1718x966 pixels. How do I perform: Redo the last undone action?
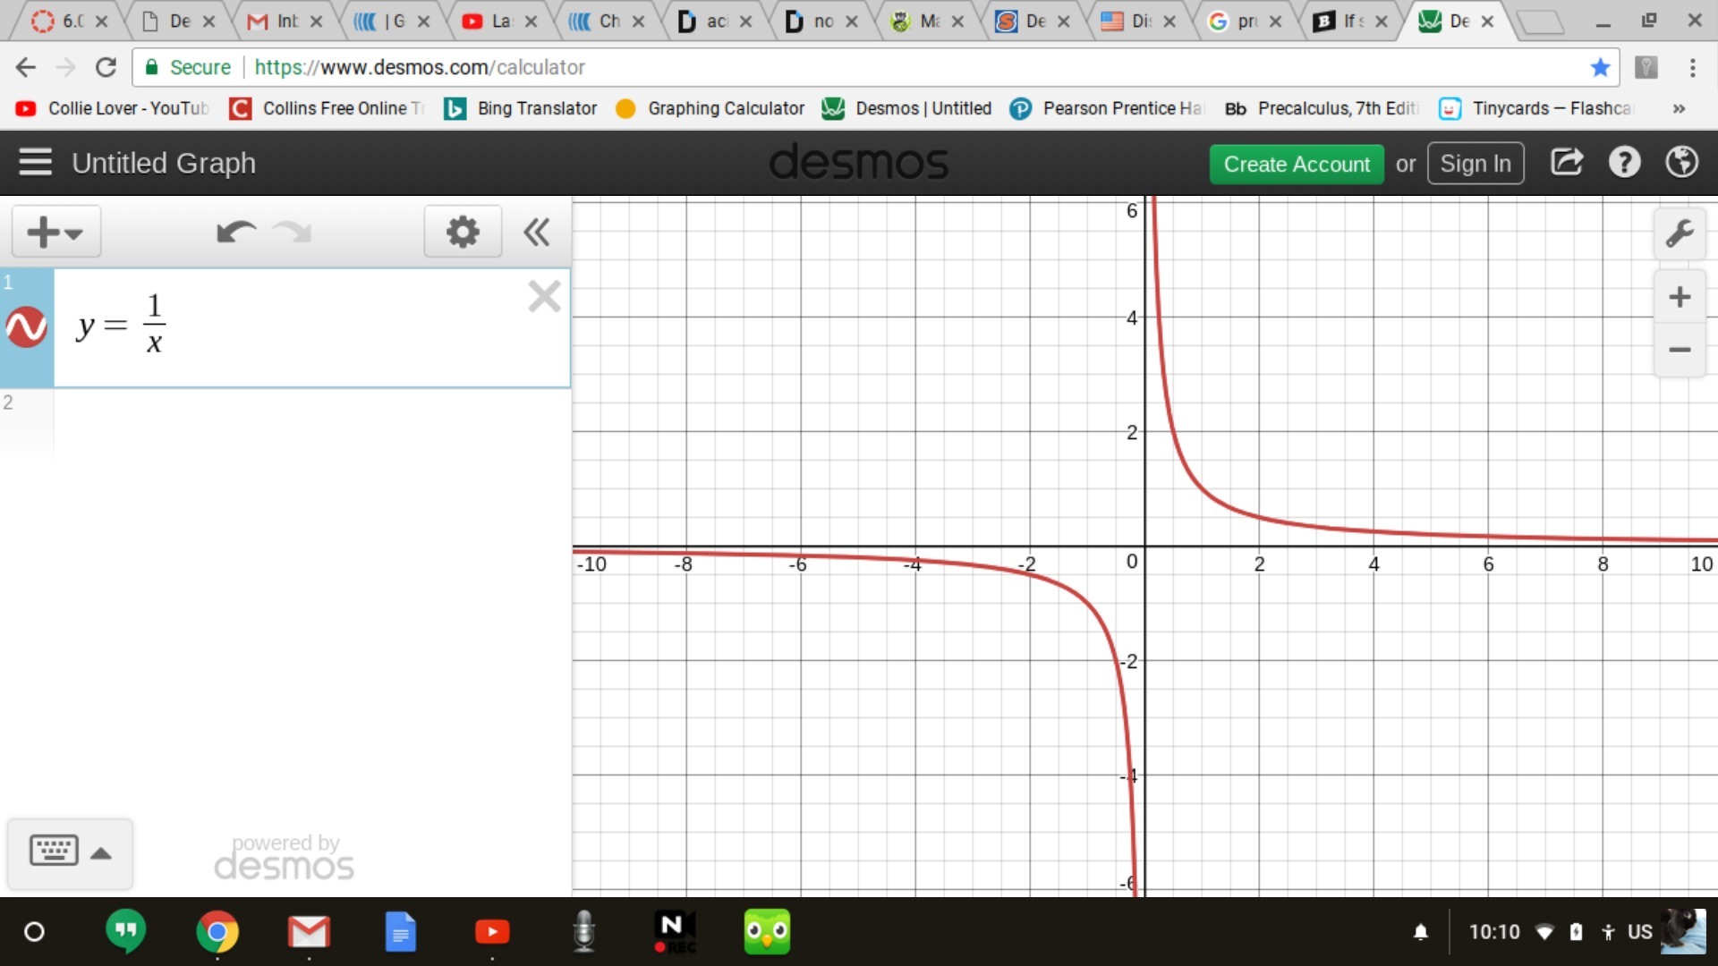tap(292, 233)
